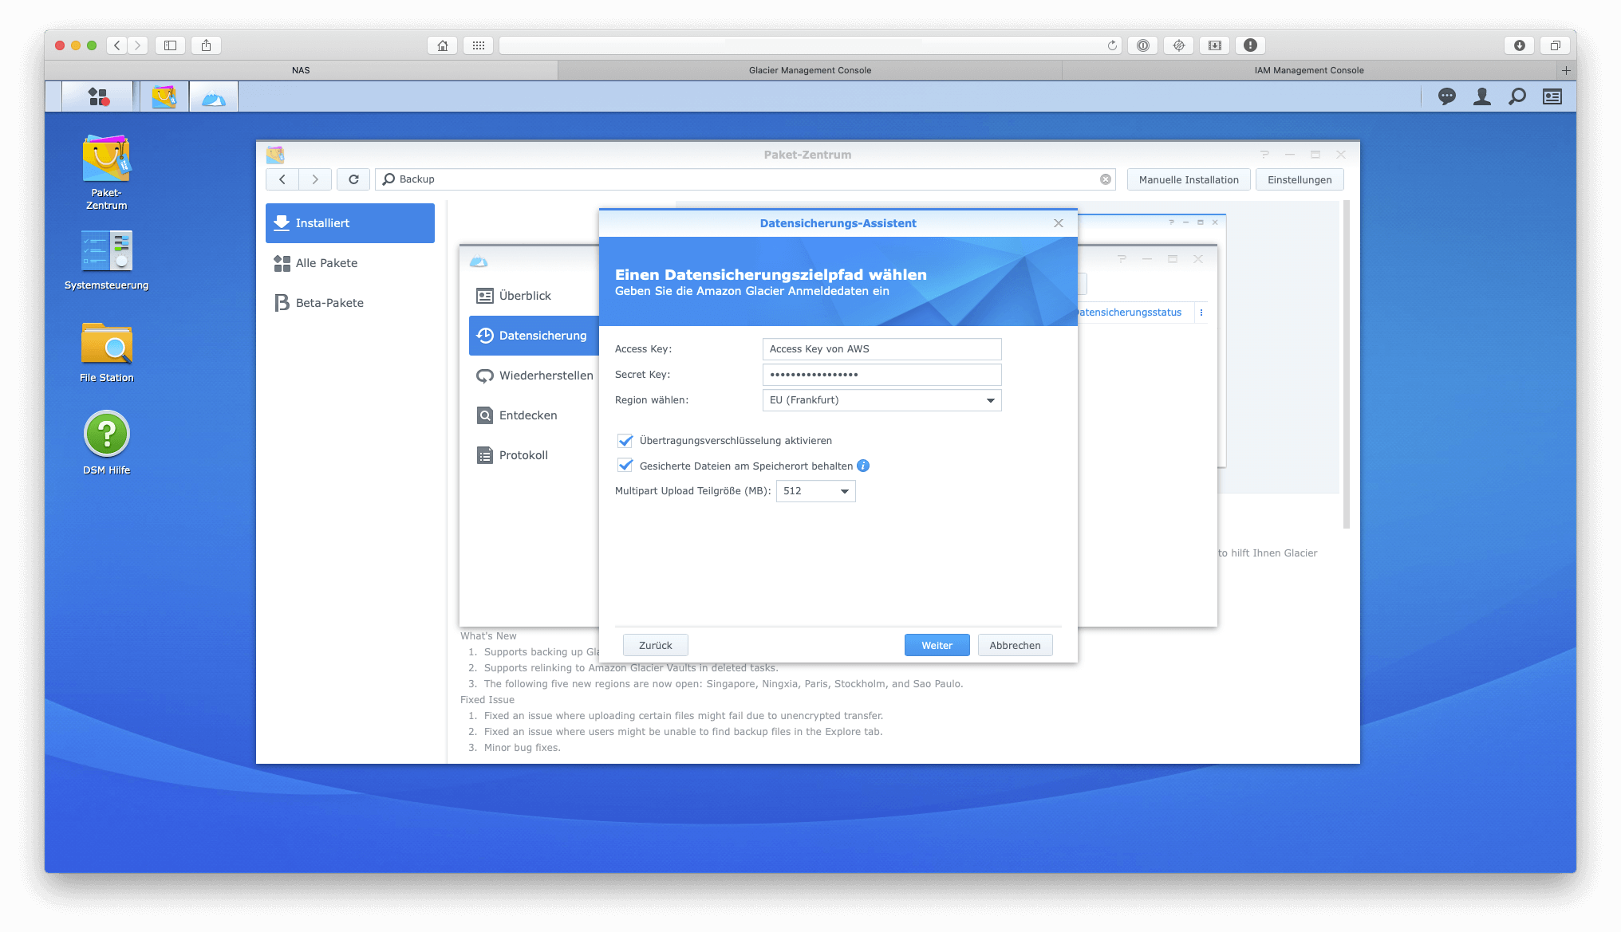Image resolution: width=1621 pixels, height=932 pixels.
Task: Refresh the Paket-Zentrum list
Action: point(353,179)
